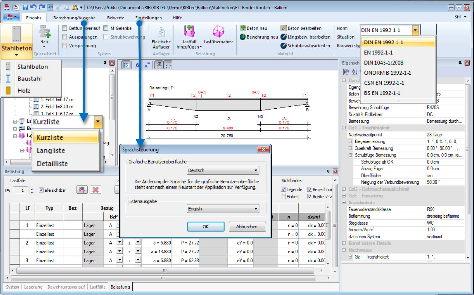Click the categorized view icon in Eigenschaften panel
This screenshot has width=474, height=295.
tap(346, 72)
